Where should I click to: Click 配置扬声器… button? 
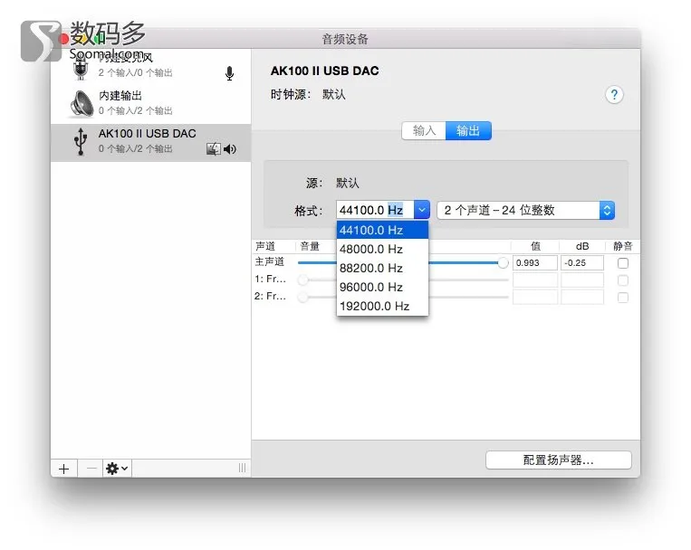click(x=559, y=460)
